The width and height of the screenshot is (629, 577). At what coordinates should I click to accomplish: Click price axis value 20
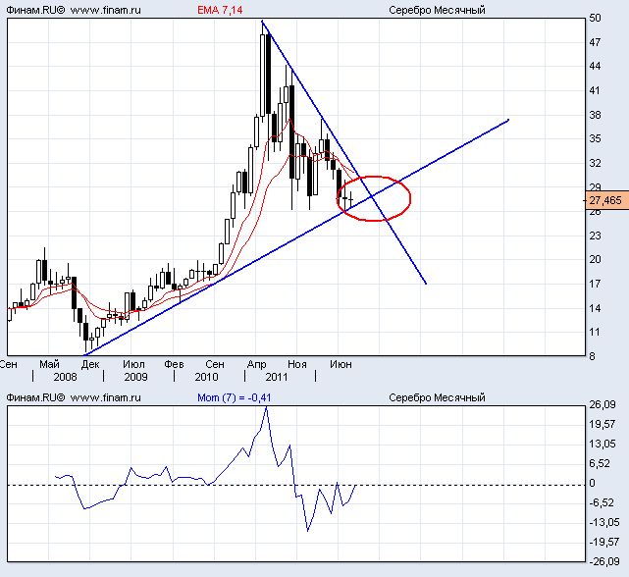tap(595, 260)
